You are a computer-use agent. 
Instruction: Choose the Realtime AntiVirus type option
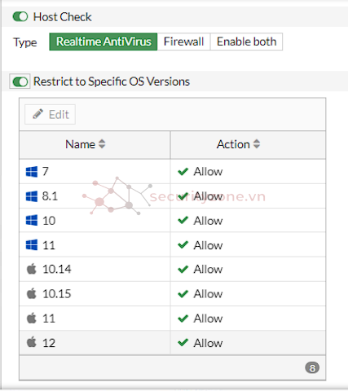[x=104, y=42]
